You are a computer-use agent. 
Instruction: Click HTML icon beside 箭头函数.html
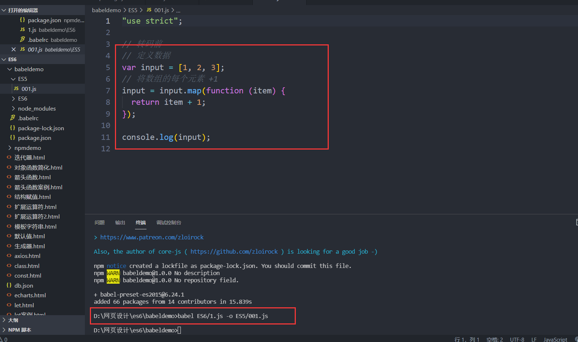(9, 177)
